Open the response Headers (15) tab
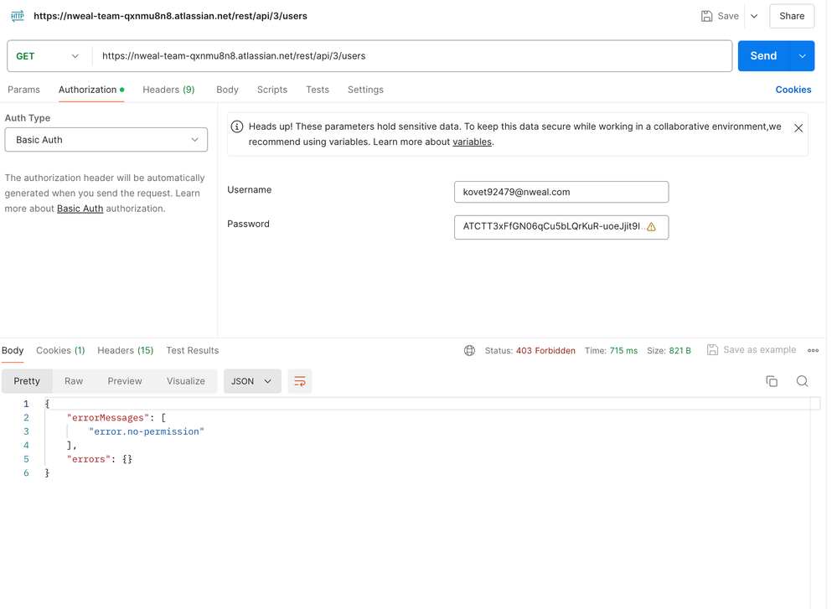Screen dimensions: 837x609 pyautogui.click(x=126, y=351)
